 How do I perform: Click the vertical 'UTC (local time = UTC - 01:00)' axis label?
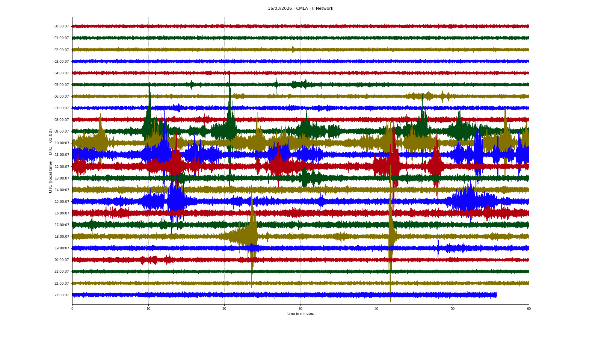coord(50,161)
